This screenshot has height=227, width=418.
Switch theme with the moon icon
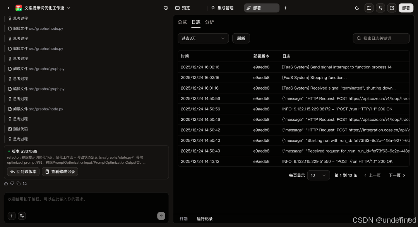point(357,8)
